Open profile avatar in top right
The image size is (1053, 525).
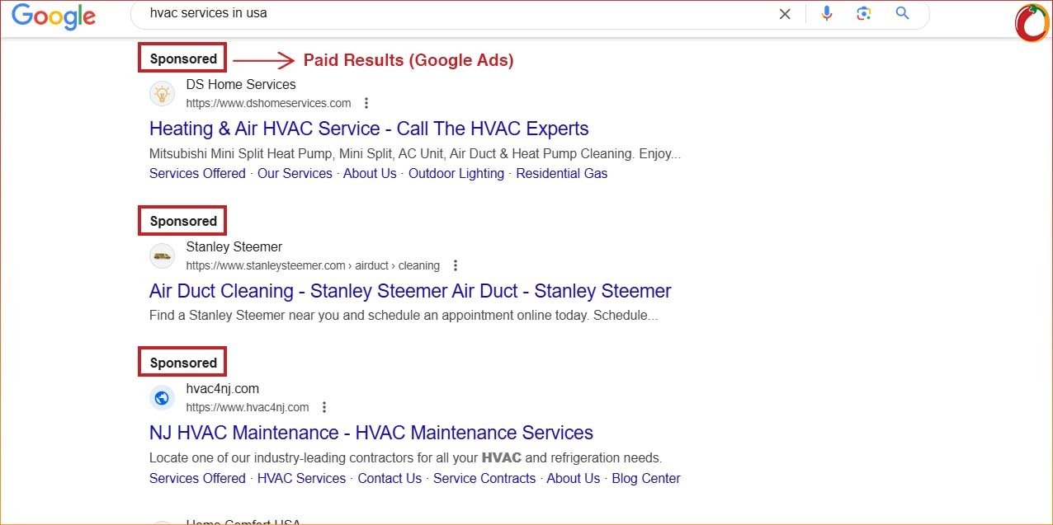1032,22
